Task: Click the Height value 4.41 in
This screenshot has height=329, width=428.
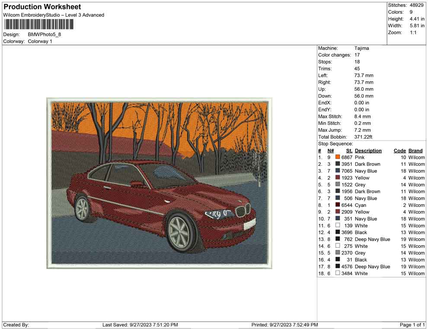Action: [417, 19]
